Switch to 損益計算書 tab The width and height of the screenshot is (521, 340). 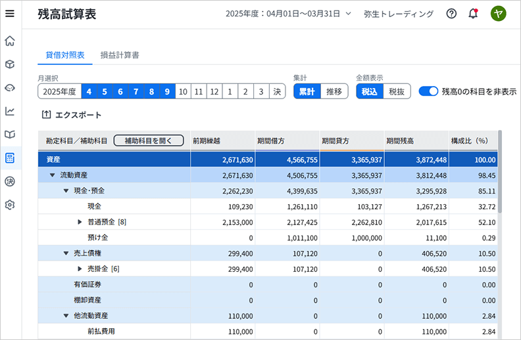point(119,55)
